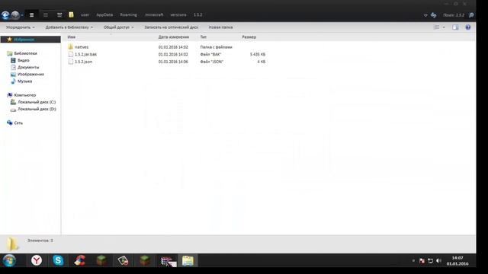The height and width of the screenshot is (274, 488).
Task: Click 'Записать на оптический диск'
Action: [x=171, y=27]
